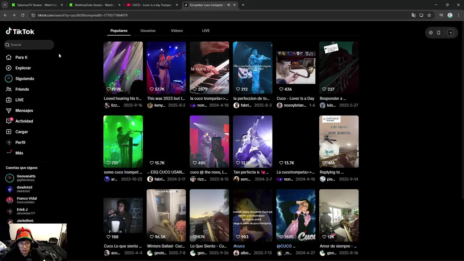Open the 'cuco @ the novo' video
The image size is (464, 261).
pos(209,142)
